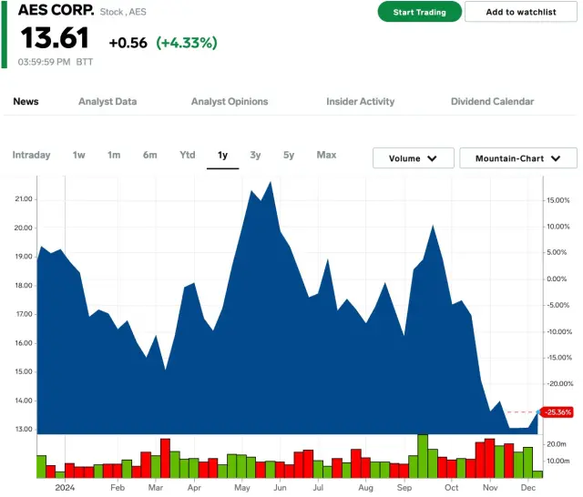Add AES Corp. to watchlist
The width and height of the screenshot is (583, 497).
click(x=519, y=12)
